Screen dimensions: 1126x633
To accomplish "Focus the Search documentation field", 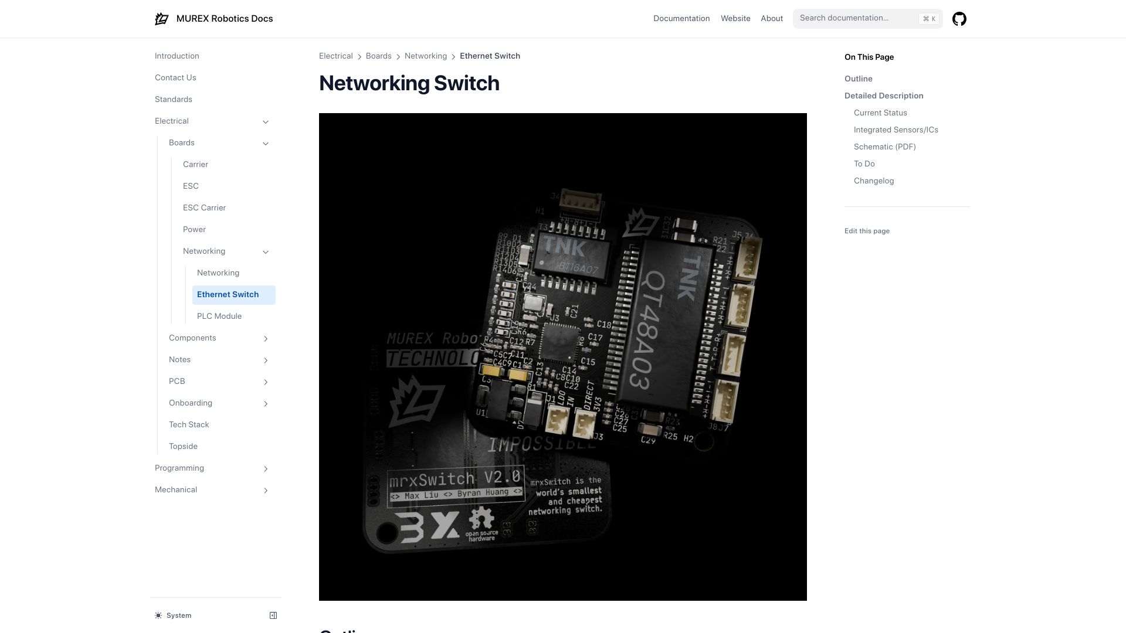I will 867,18.
